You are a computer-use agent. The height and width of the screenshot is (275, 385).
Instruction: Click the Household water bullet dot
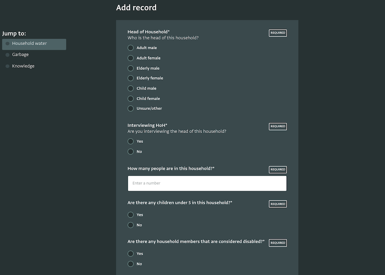[x=7, y=44]
